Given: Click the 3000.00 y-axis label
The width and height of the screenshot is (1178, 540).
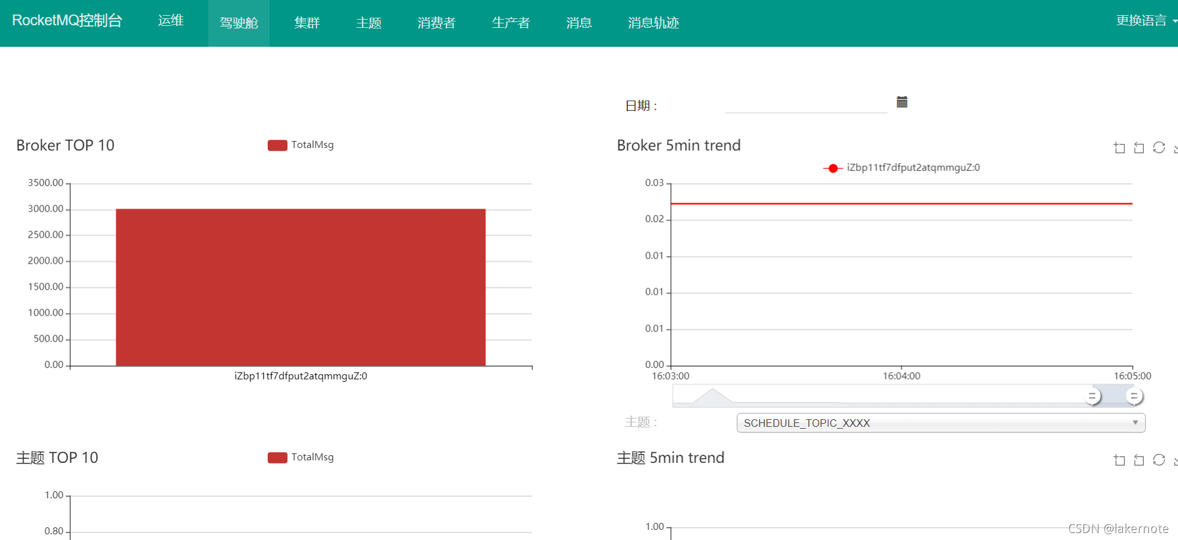Looking at the screenshot, I should (x=46, y=209).
